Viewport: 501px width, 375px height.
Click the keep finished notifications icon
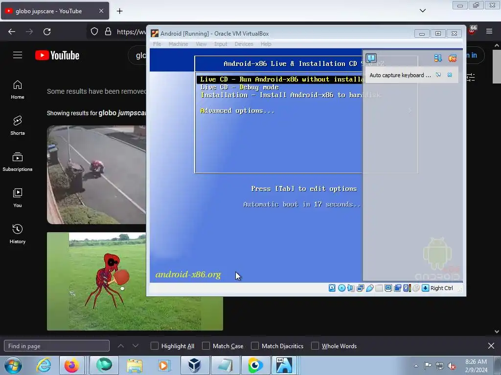coord(438,58)
